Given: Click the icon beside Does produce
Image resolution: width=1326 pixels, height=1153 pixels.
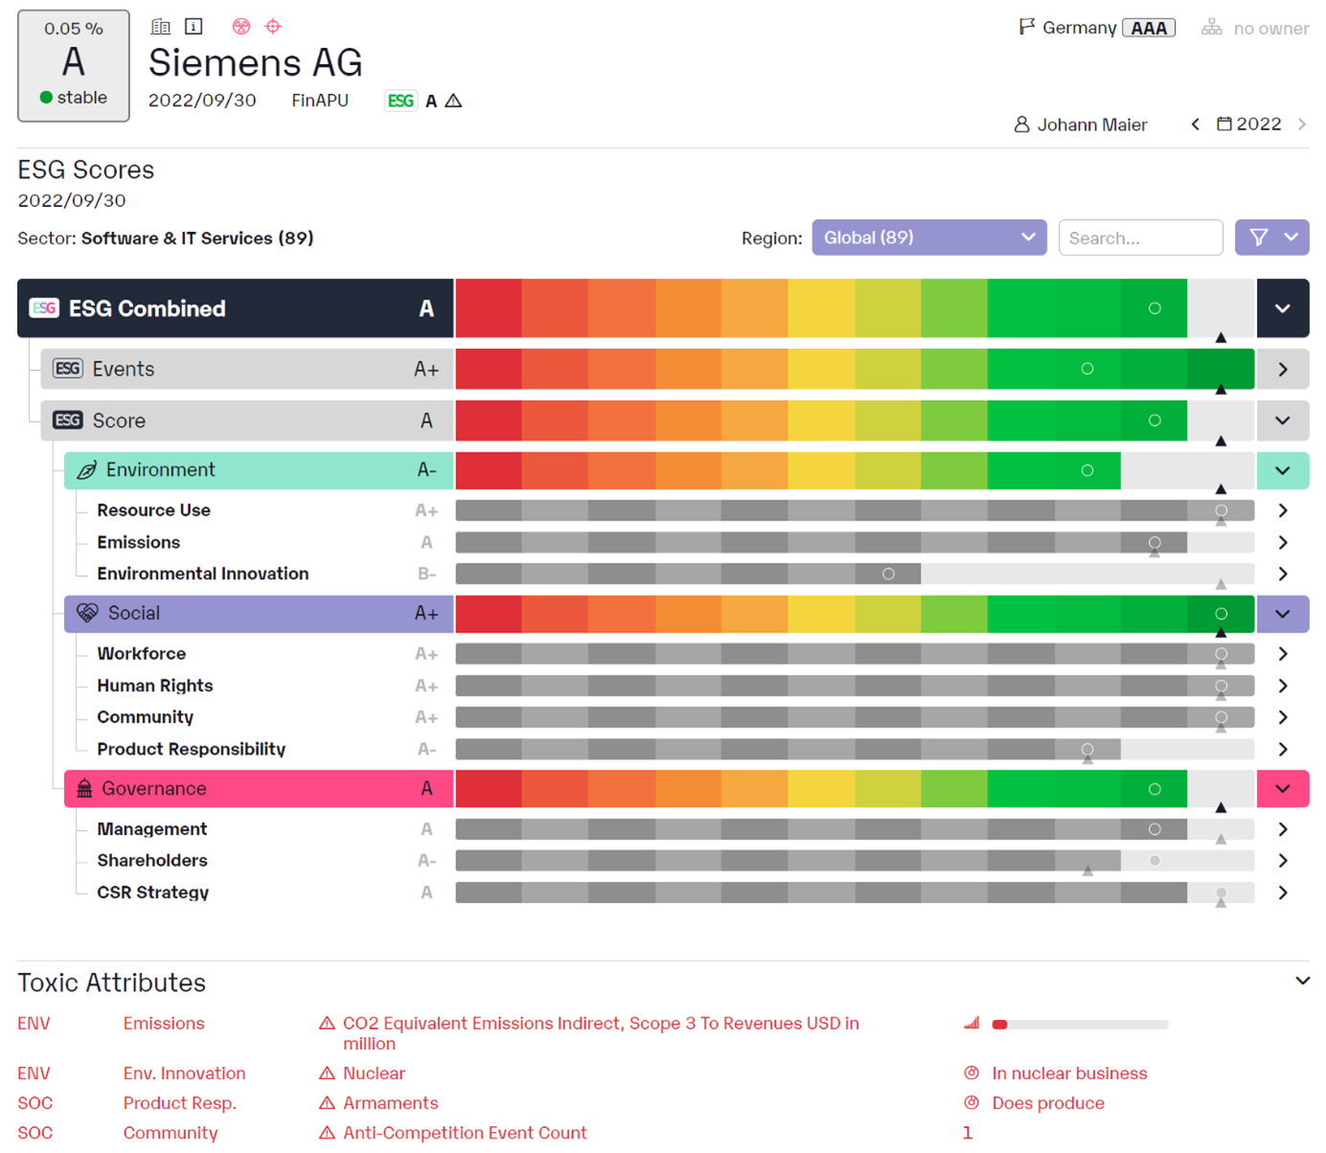Looking at the screenshot, I should pos(972,1102).
